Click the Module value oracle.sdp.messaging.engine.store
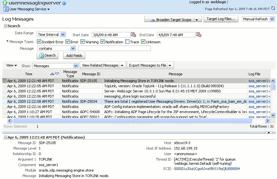Image resolution: width=277 pixels, height=179 pixels. click(66, 170)
